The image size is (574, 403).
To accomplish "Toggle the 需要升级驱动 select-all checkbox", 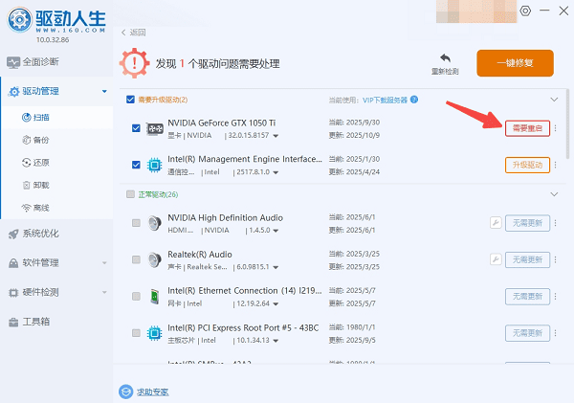I will pyautogui.click(x=131, y=99).
